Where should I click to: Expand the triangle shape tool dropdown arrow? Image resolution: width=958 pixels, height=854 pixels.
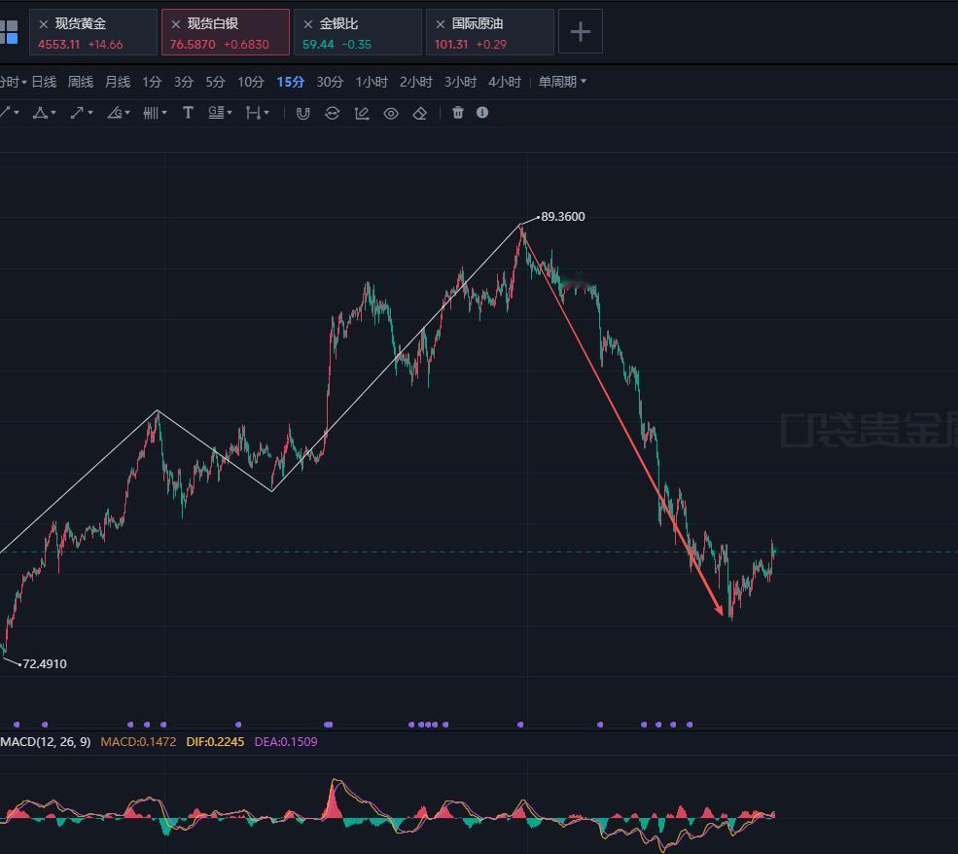(x=53, y=113)
